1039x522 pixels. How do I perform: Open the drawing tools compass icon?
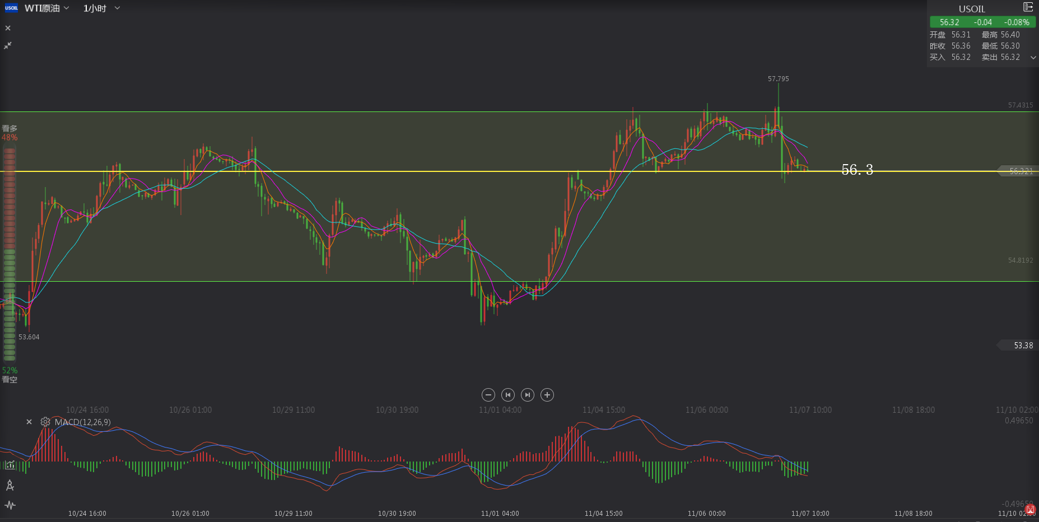tap(10, 485)
